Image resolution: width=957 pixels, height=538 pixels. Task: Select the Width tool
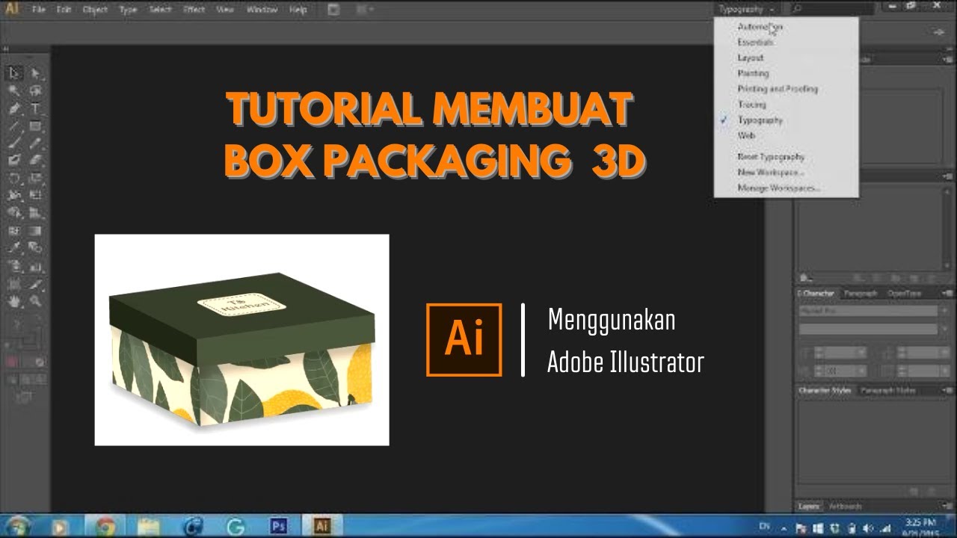(14, 195)
